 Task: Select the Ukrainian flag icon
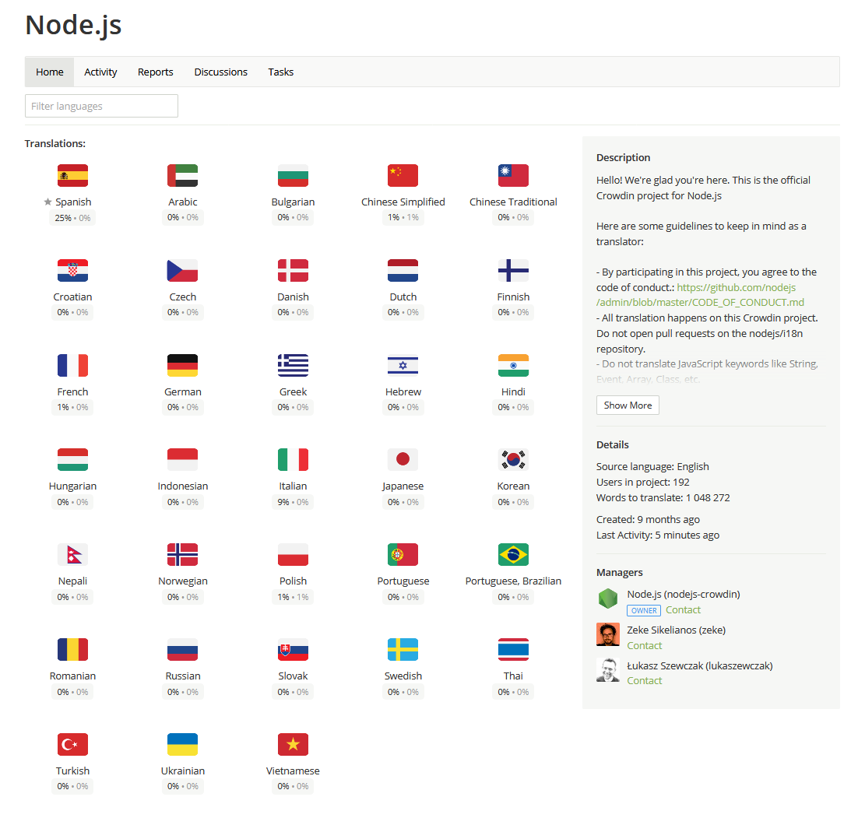point(183,745)
